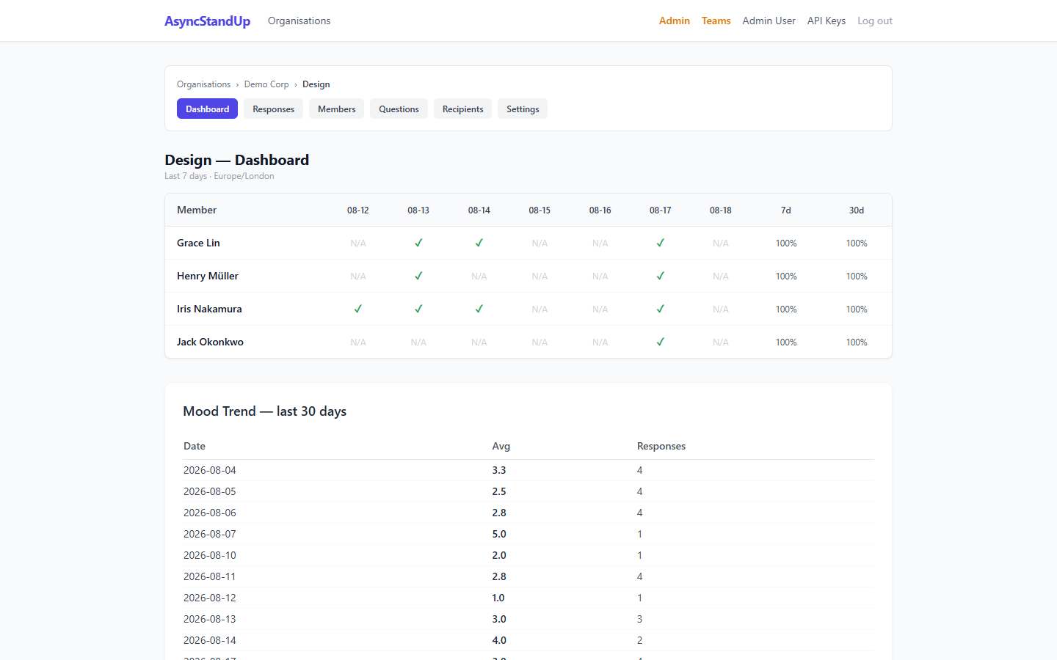Click Iris Nakamura's checkmark for 08-14
Image resolution: width=1057 pixels, height=660 pixels.
(479, 309)
